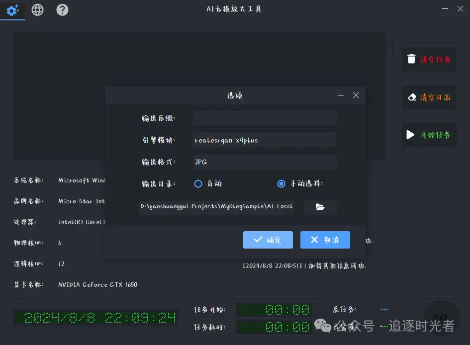Click the settings gear icon top left
Image resolution: width=470 pixels, height=345 pixels.
(12, 9)
